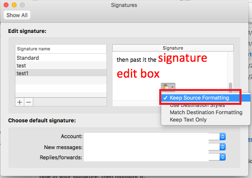Click the Signature column header
The width and height of the screenshot is (252, 178).
coord(173,48)
